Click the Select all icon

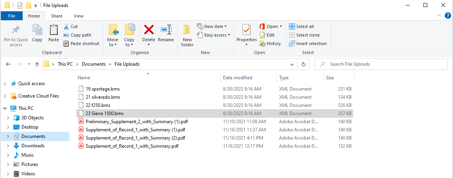[292, 26]
